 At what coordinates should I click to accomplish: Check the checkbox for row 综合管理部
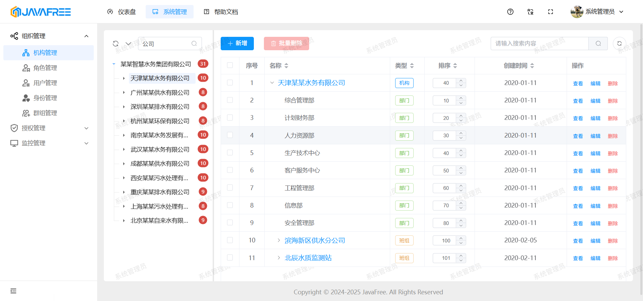point(230,100)
